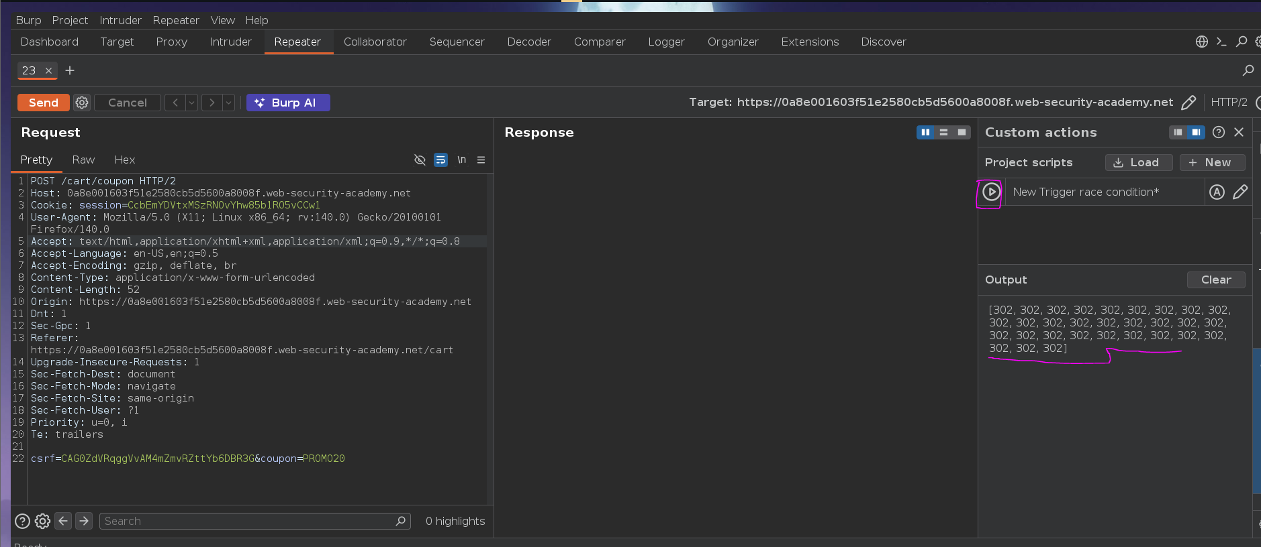Open the Decoder tab
This screenshot has width=1261, height=547.
529,42
